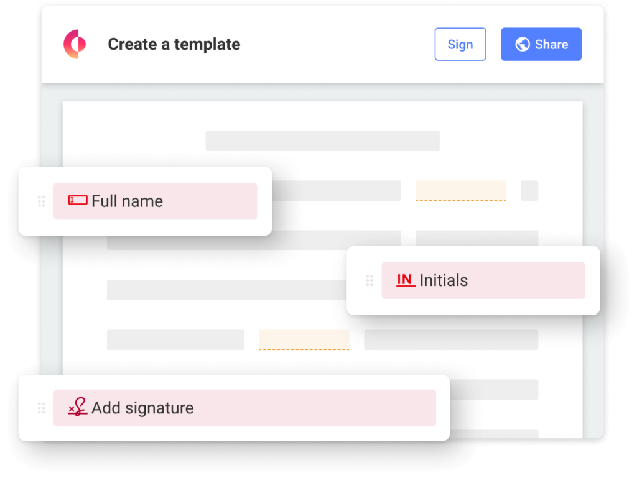Click the lower orange dashed placeholder field
Screen dimensions: 637x478
click(x=304, y=340)
